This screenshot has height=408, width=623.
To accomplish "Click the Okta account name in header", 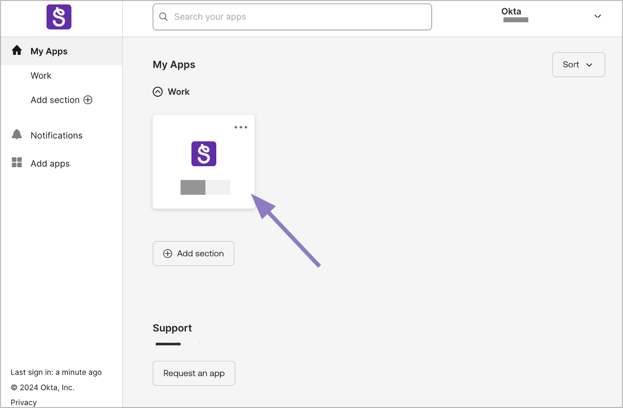I will pyautogui.click(x=511, y=12).
